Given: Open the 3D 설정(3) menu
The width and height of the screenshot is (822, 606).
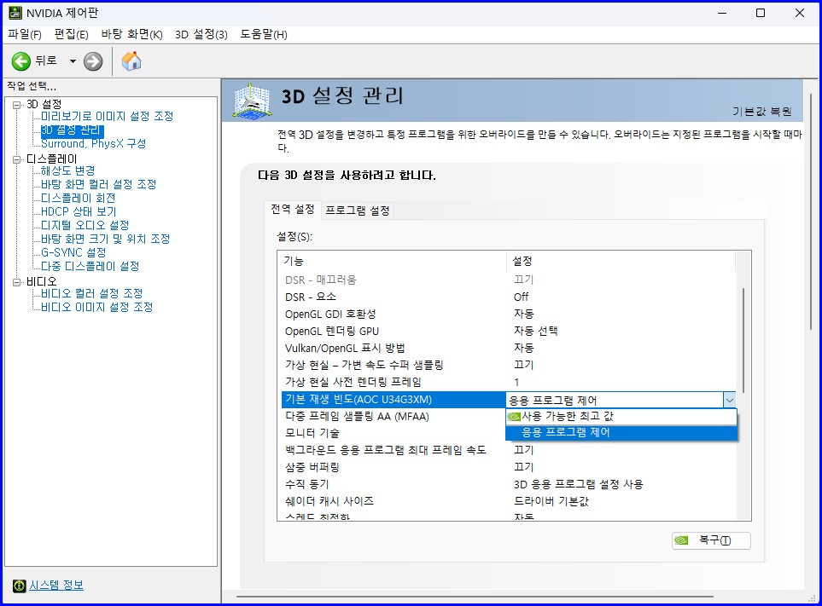Looking at the screenshot, I should tap(201, 35).
